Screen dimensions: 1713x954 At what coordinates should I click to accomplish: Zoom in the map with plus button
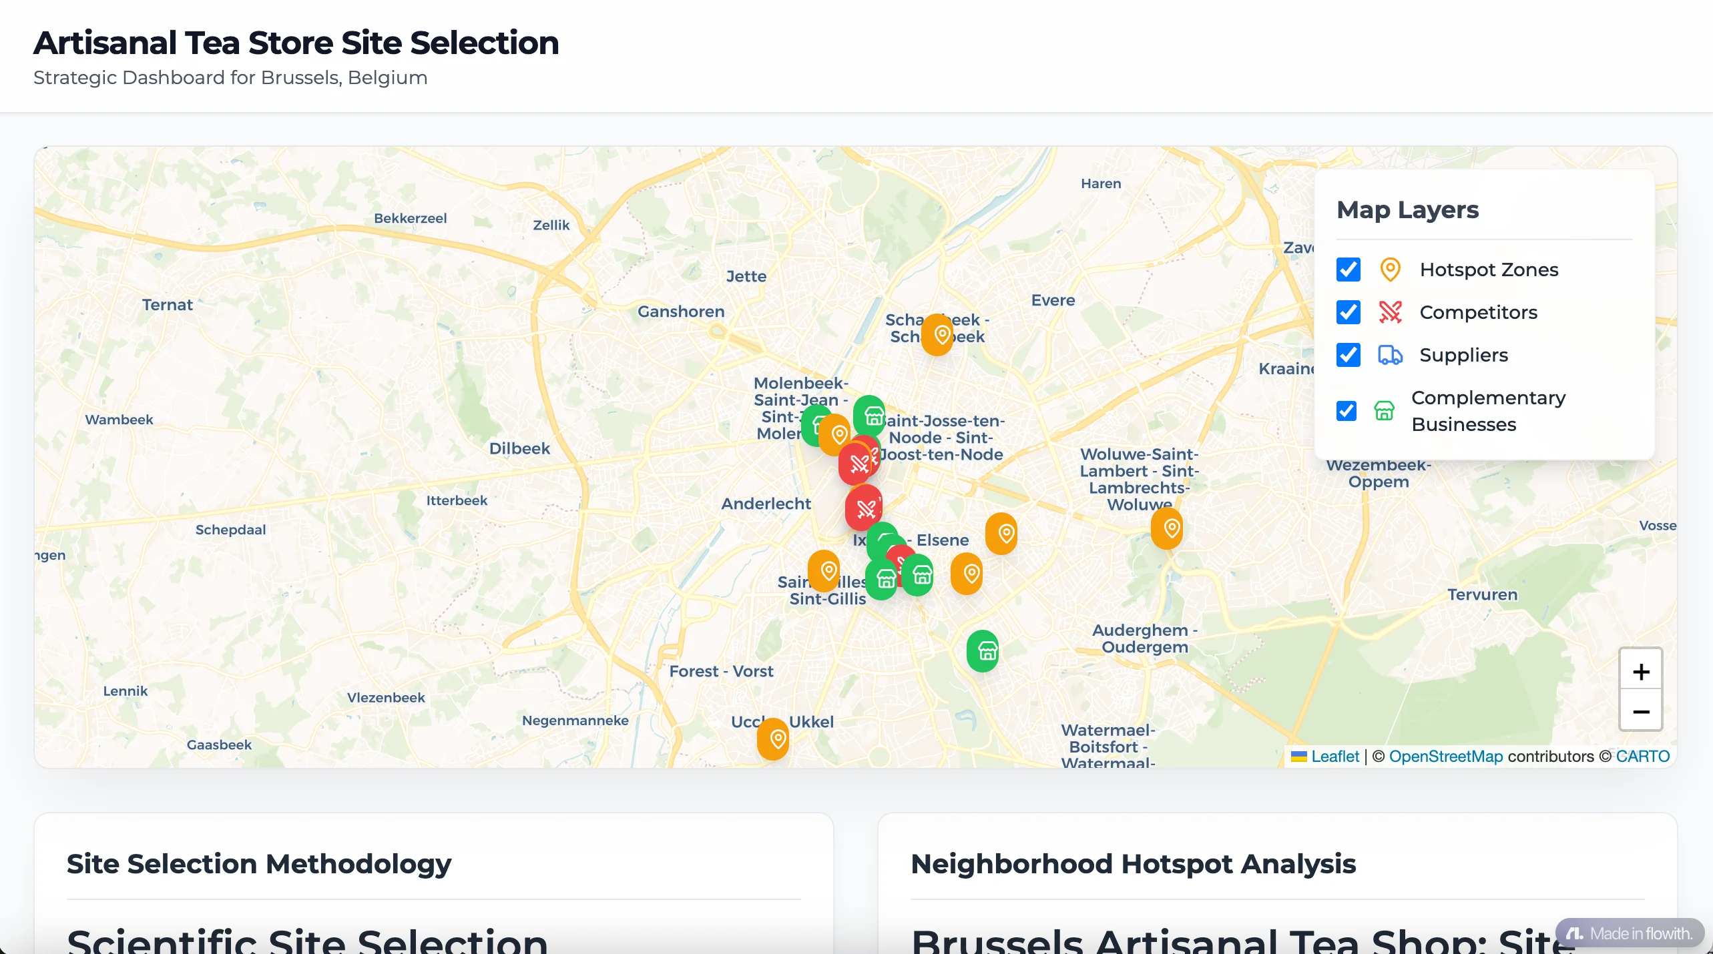point(1641,671)
